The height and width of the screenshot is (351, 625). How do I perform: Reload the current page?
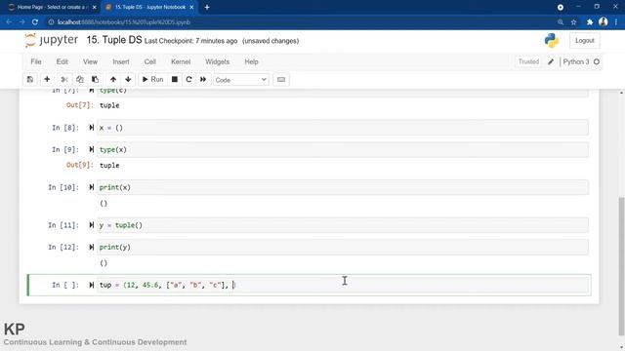[x=35, y=22]
